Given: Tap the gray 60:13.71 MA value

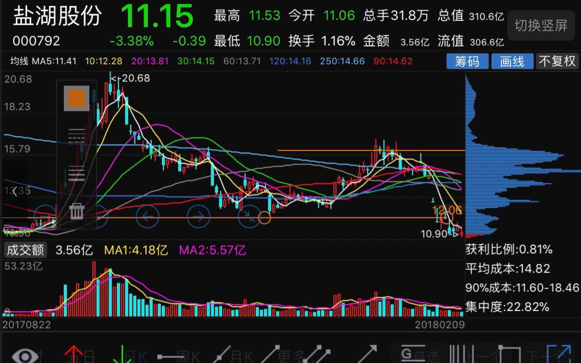Looking at the screenshot, I should click(x=242, y=61).
